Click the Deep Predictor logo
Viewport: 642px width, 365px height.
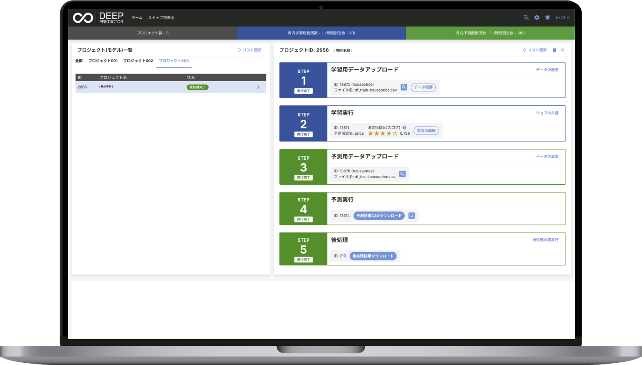(x=98, y=18)
